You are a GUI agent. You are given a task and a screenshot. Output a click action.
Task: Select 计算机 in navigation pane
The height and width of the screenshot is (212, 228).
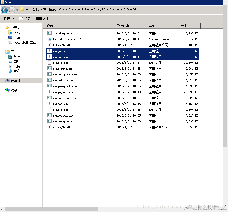(x=21, y=81)
